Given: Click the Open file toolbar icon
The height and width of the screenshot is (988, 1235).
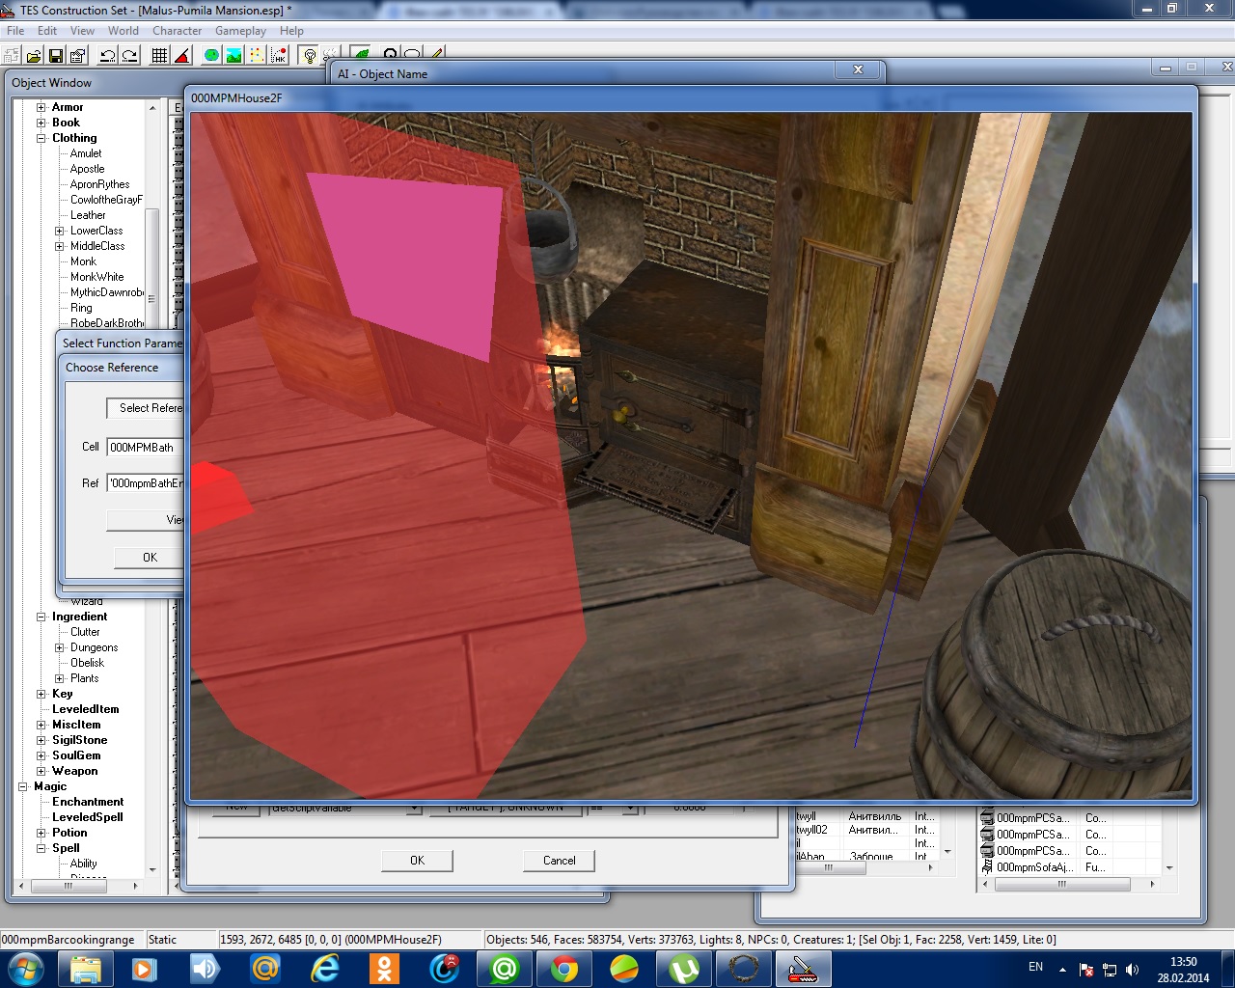Looking at the screenshot, I should coord(34,55).
